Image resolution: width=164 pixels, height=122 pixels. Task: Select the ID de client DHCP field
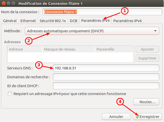point(106,86)
